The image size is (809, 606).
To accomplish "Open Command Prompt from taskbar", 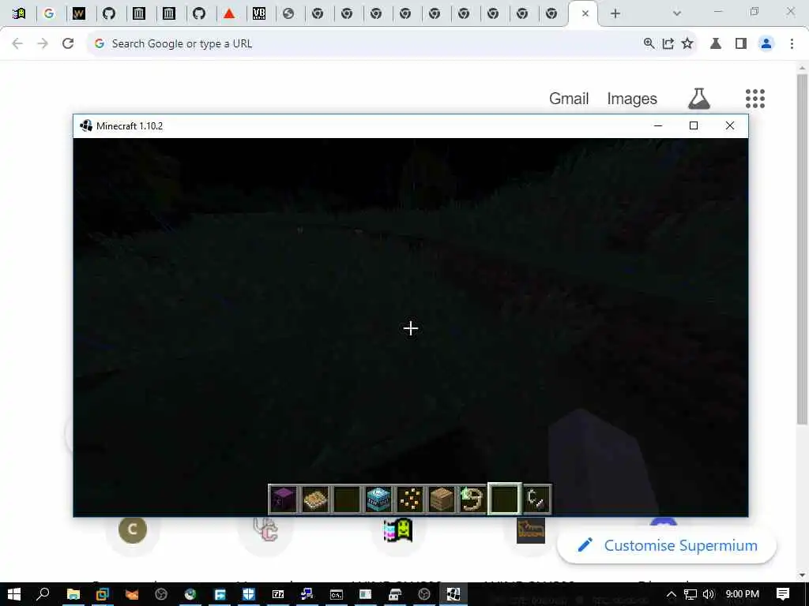I will 337,594.
